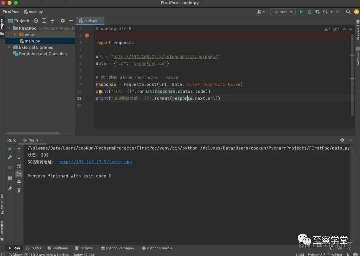This screenshot has width=360, height=256.
Task: Open the Terminal tool window
Action: (x=84, y=248)
